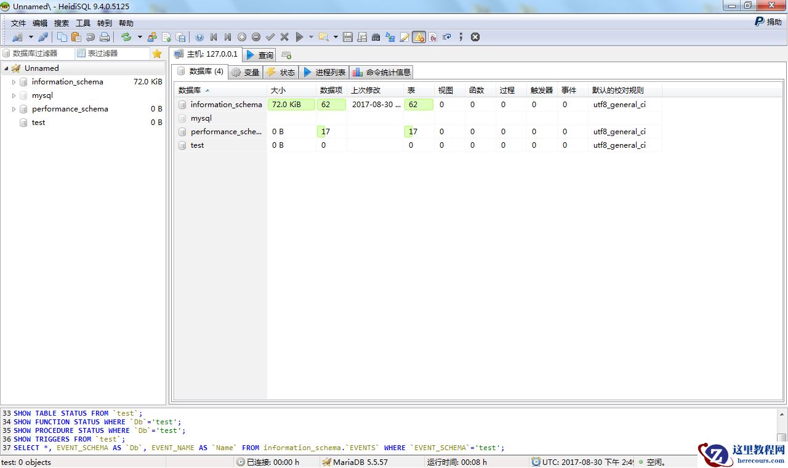The width and height of the screenshot is (788, 468).
Task: Click the Paste clipboard icon
Action: pyautogui.click(x=76, y=37)
